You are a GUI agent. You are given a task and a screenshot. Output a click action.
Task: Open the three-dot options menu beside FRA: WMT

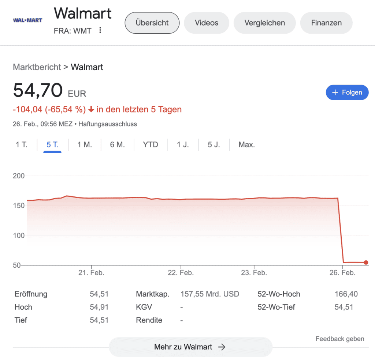click(x=100, y=31)
